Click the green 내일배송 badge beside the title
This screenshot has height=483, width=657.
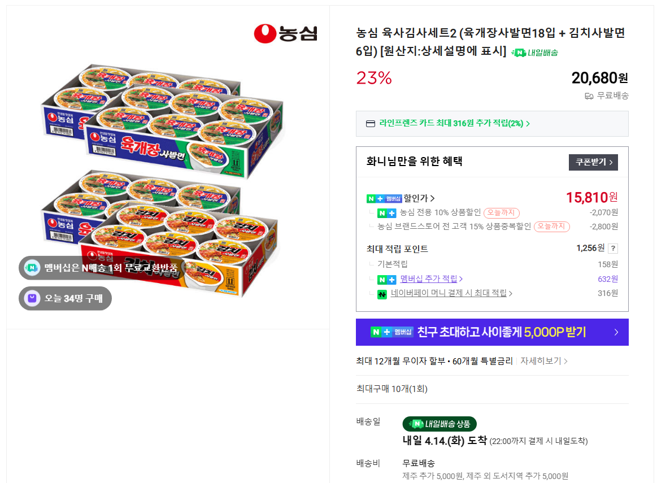534,52
